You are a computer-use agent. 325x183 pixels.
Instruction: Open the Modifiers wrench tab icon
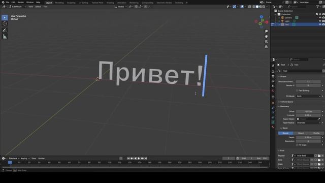click(x=273, y=108)
